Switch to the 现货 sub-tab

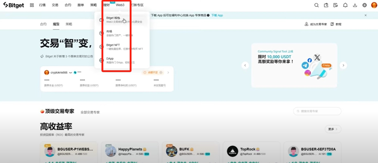tap(56, 24)
